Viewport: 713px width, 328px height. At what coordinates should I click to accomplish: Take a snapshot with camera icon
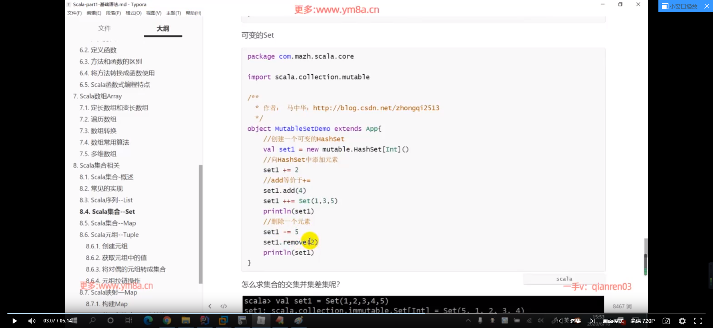pos(666,321)
